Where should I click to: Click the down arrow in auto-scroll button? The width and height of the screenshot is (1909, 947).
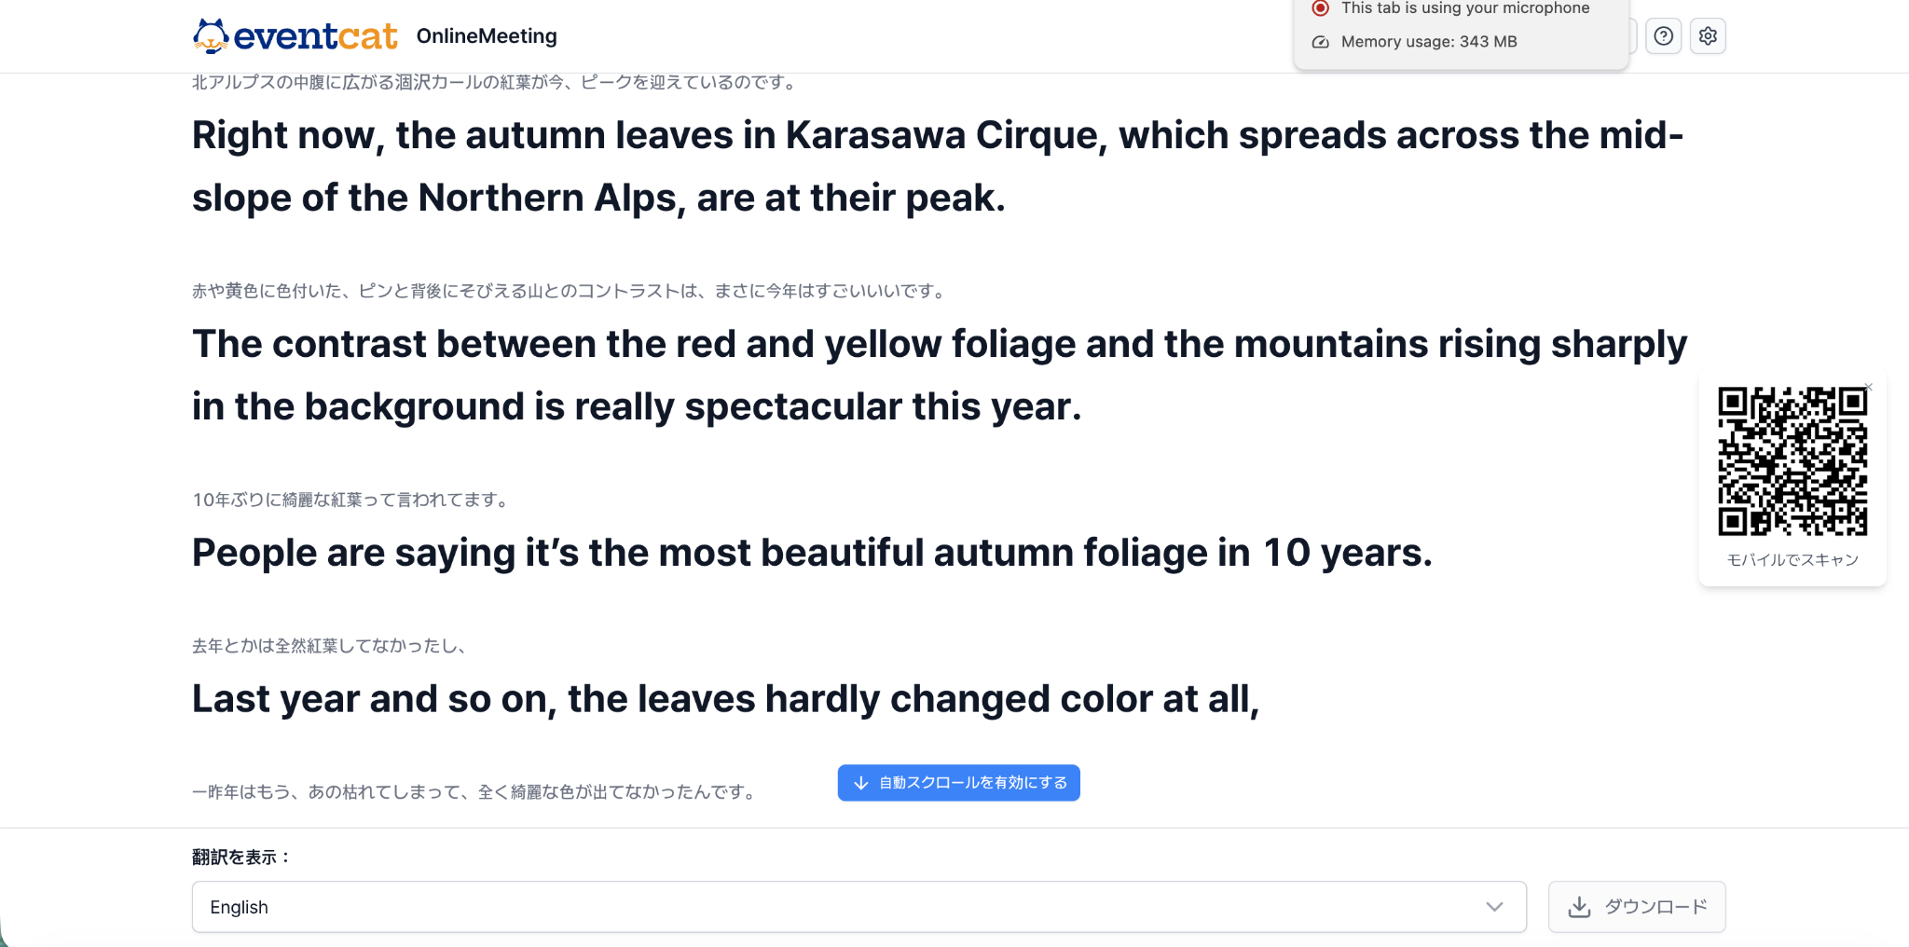pyautogui.click(x=861, y=783)
